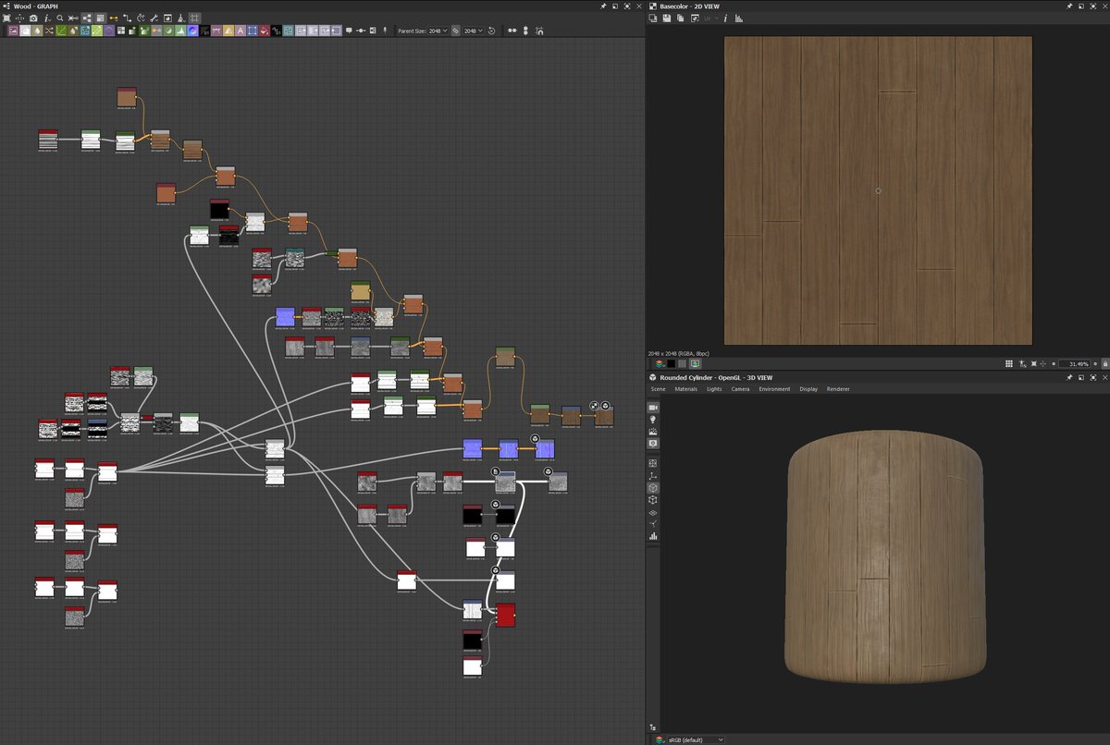This screenshot has height=745, width=1110.
Task: Open the Environment menu in 3D view
Action: point(774,389)
